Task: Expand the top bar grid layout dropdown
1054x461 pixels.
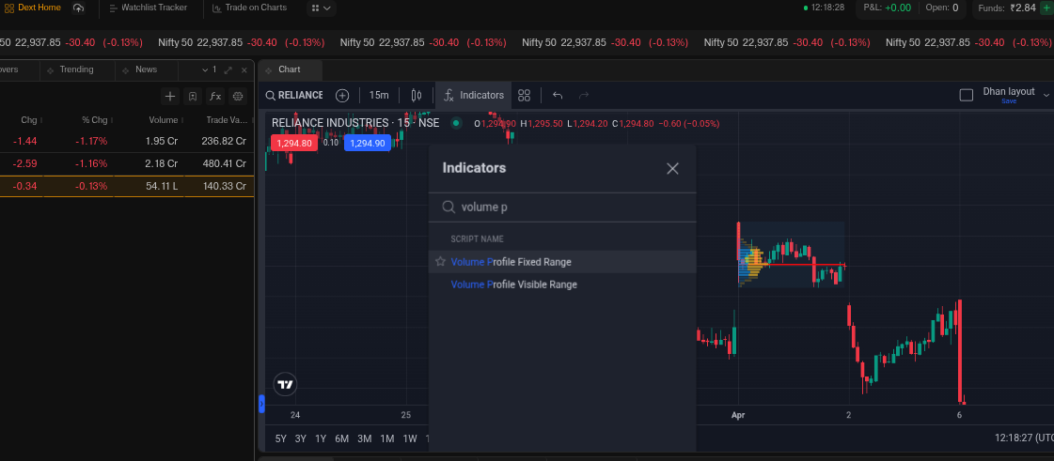Action: (x=321, y=8)
